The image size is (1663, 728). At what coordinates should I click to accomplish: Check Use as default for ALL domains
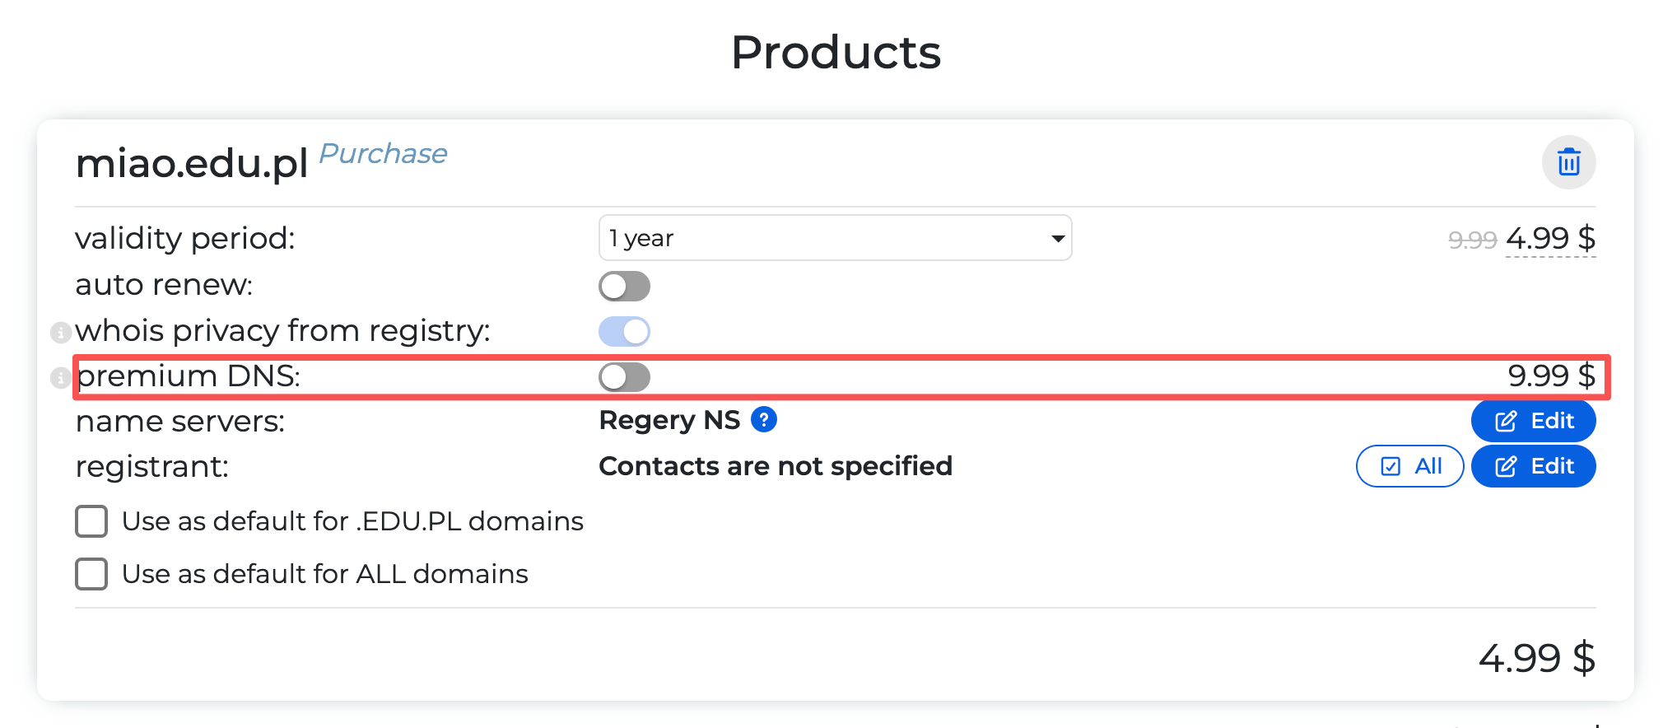[91, 574]
